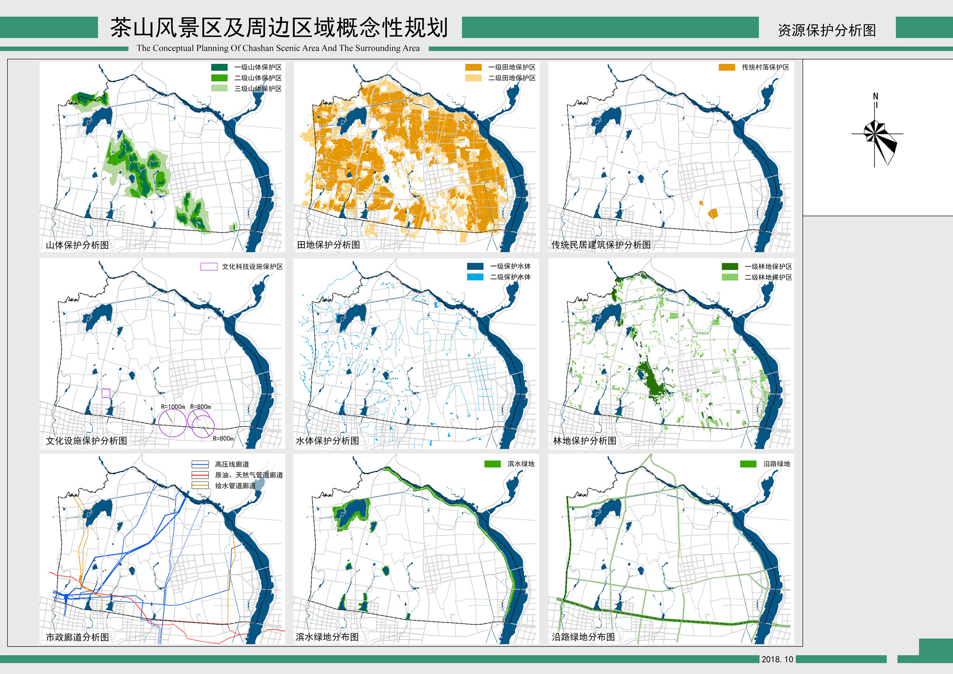Click the 三级山体保护区 legend text
This screenshot has height=674, width=953.
[x=258, y=89]
